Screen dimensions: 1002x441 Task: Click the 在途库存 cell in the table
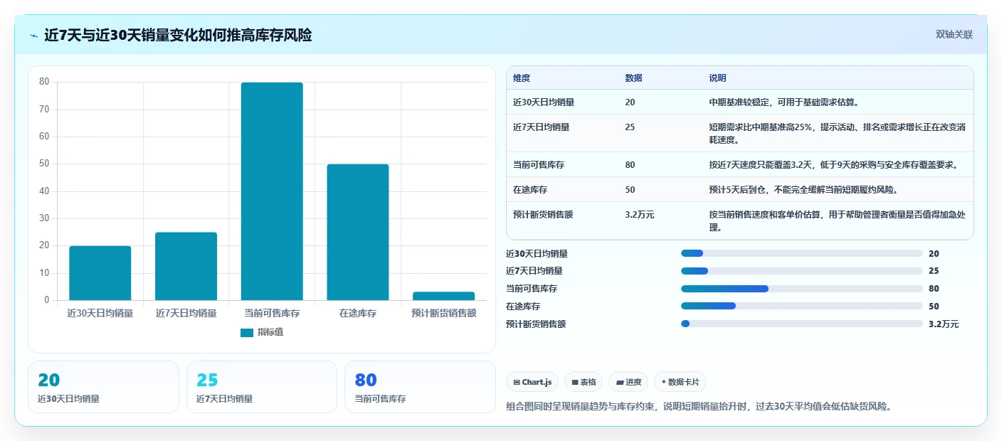530,190
